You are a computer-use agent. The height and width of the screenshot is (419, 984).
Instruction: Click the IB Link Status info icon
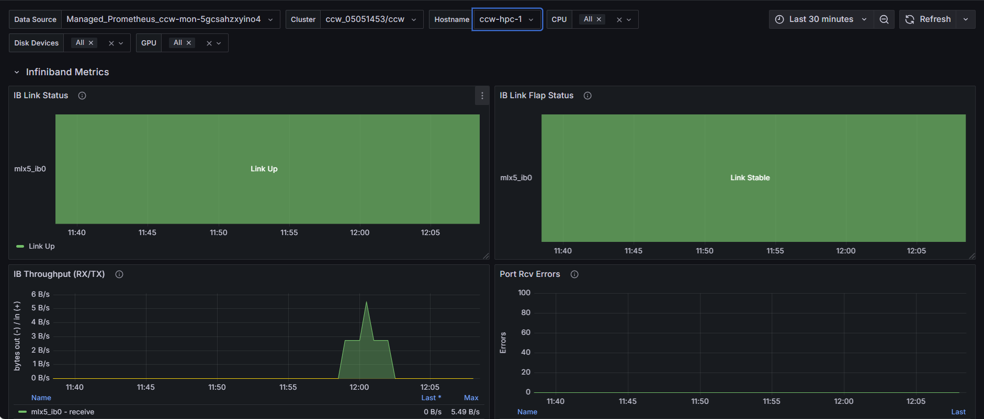click(82, 96)
